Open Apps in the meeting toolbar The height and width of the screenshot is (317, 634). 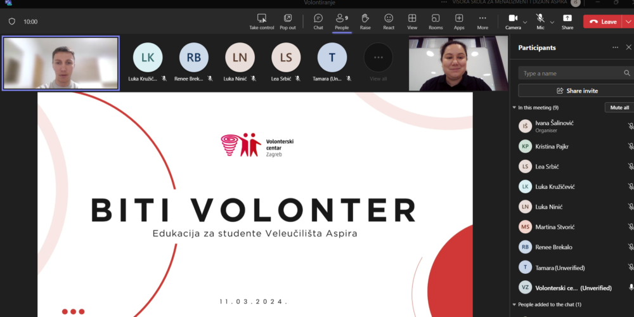(x=459, y=21)
